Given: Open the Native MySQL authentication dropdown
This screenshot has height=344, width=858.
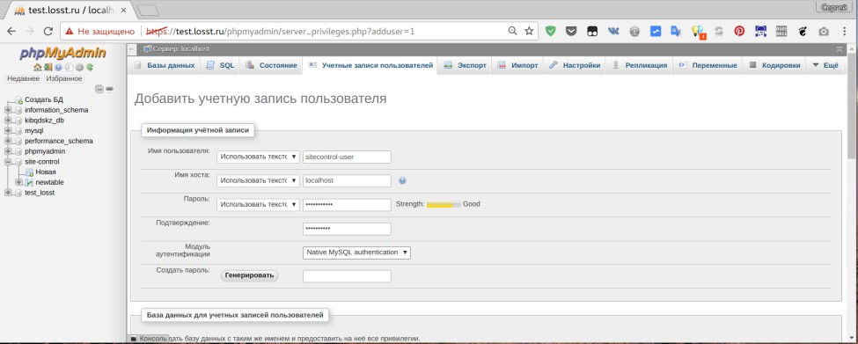Looking at the screenshot, I should [x=356, y=253].
